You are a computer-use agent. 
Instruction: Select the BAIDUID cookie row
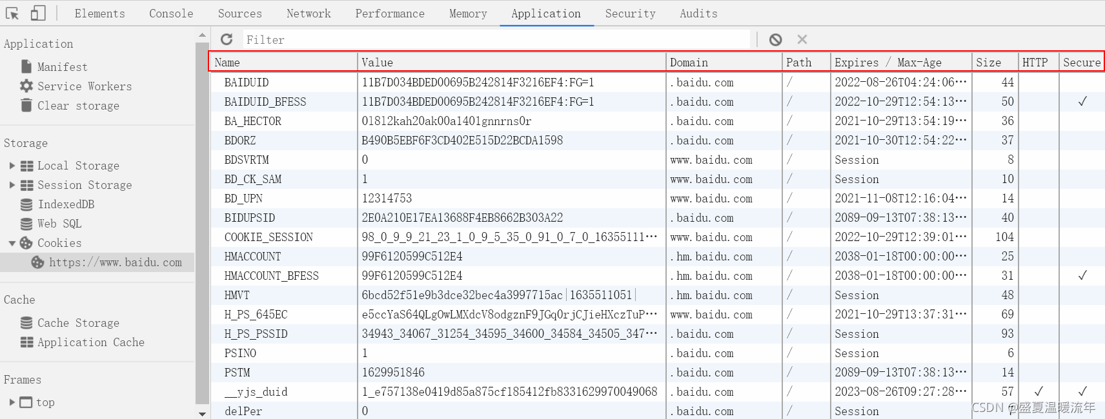(658, 82)
